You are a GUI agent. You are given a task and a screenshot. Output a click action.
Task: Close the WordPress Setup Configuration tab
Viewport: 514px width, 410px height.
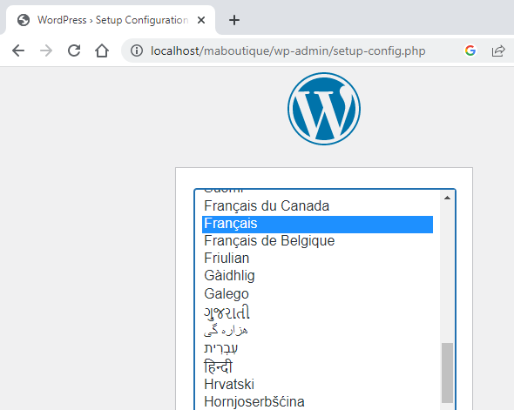point(201,20)
